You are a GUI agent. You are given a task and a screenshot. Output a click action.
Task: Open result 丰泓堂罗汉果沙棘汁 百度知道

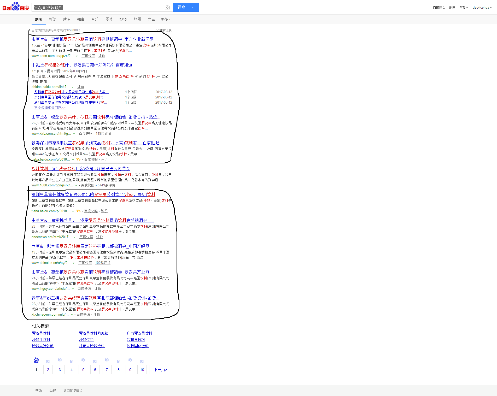[82, 65]
